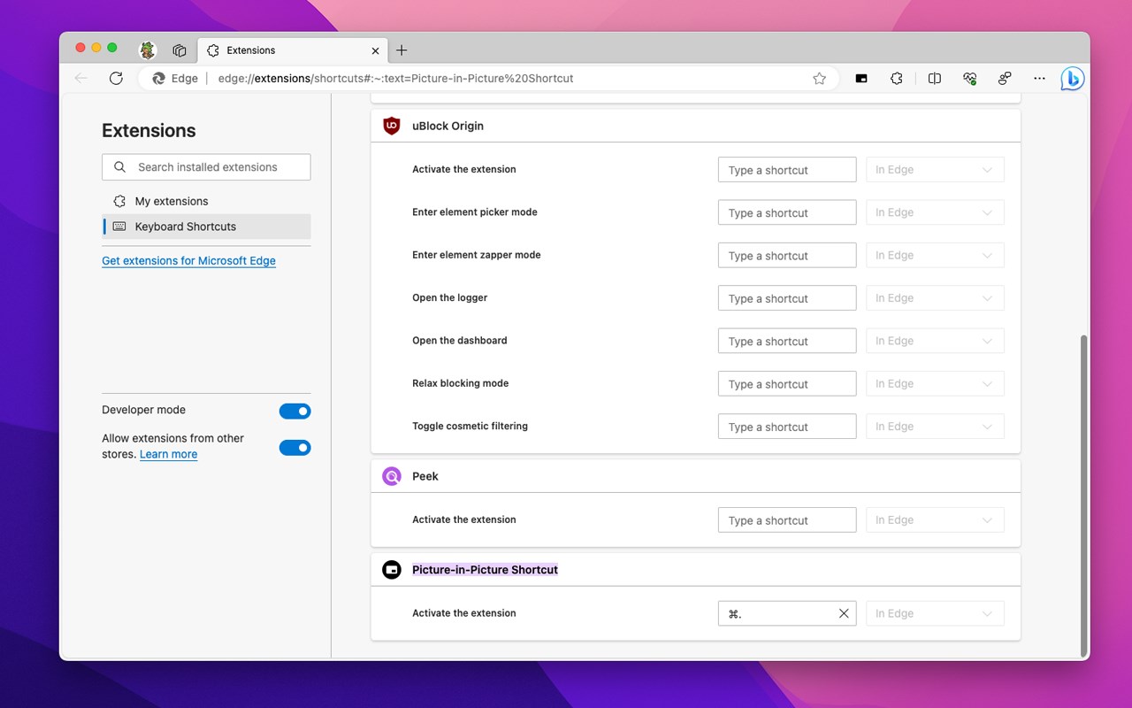Go back with the back arrow
This screenshot has width=1132, height=708.
(x=81, y=78)
